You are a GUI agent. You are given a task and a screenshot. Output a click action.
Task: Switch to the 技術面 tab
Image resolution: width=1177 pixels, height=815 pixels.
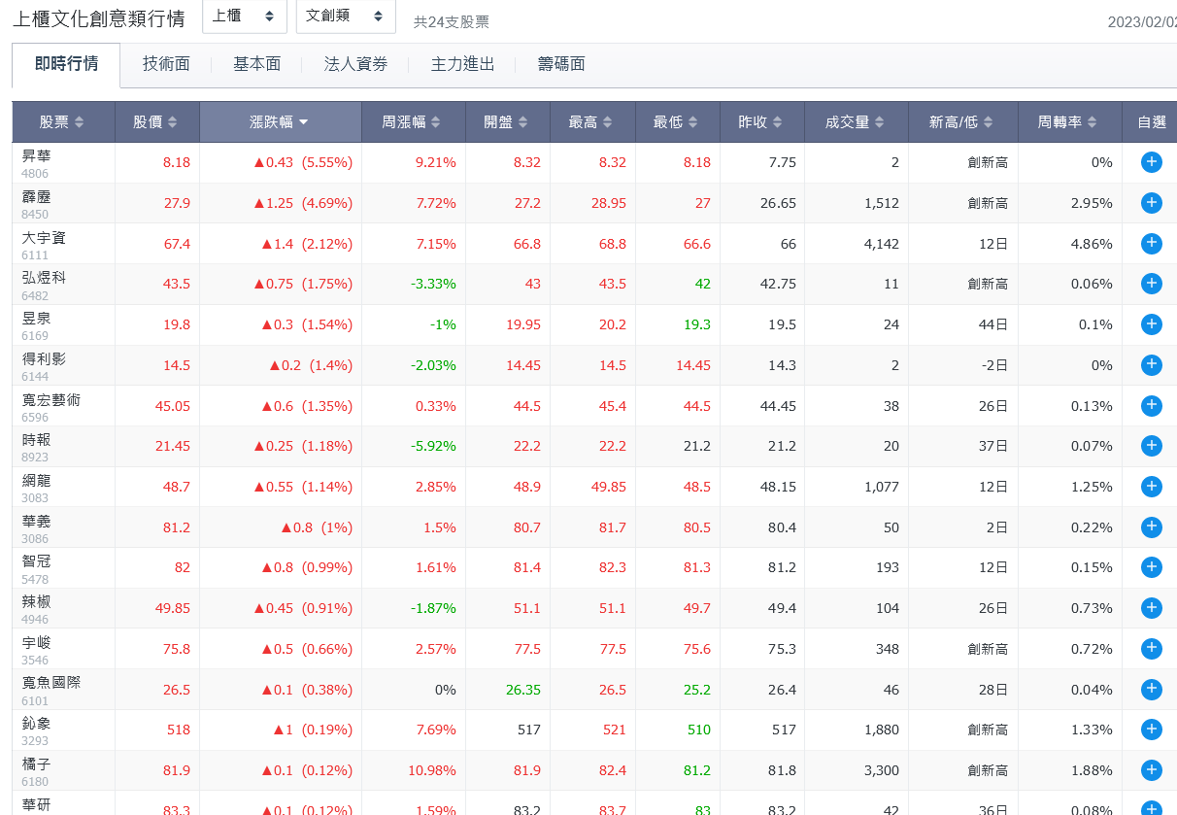166,65
